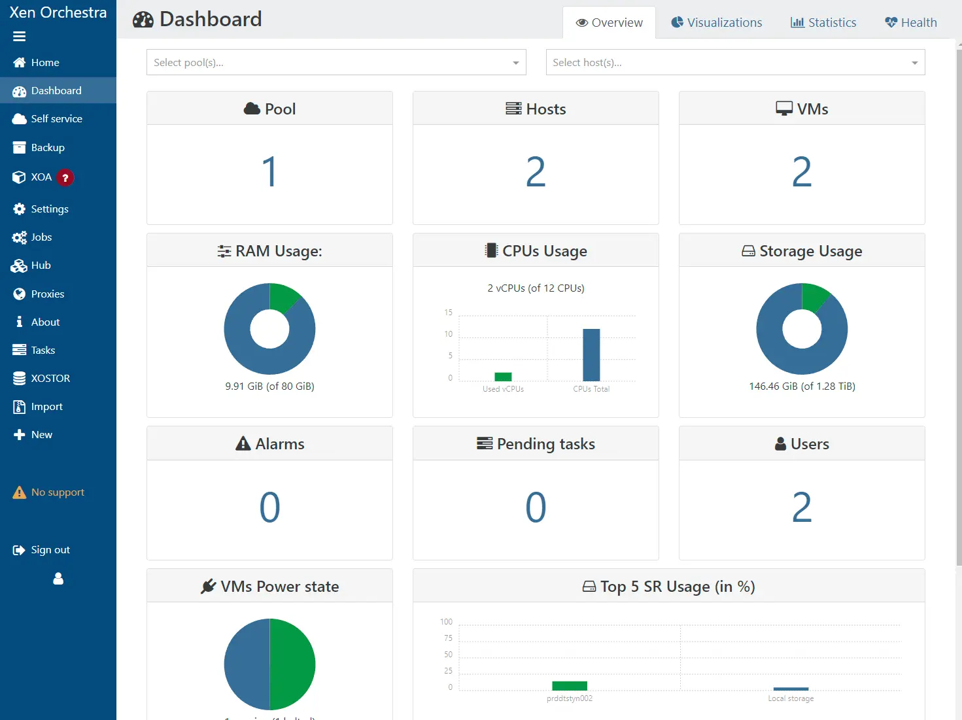This screenshot has width=962, height=720.
Task: Click the green Used vCPUs bar
Action: 503,377
